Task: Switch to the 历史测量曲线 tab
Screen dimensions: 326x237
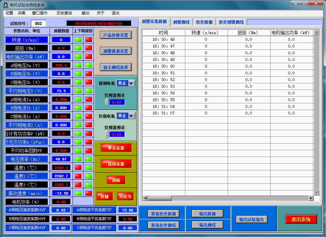Action: (231, 22)
